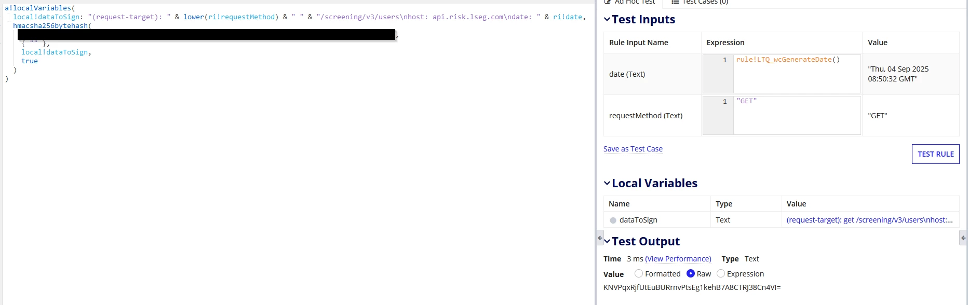Click the true argument in the code

pyautogui.click(x=30, y=61)
